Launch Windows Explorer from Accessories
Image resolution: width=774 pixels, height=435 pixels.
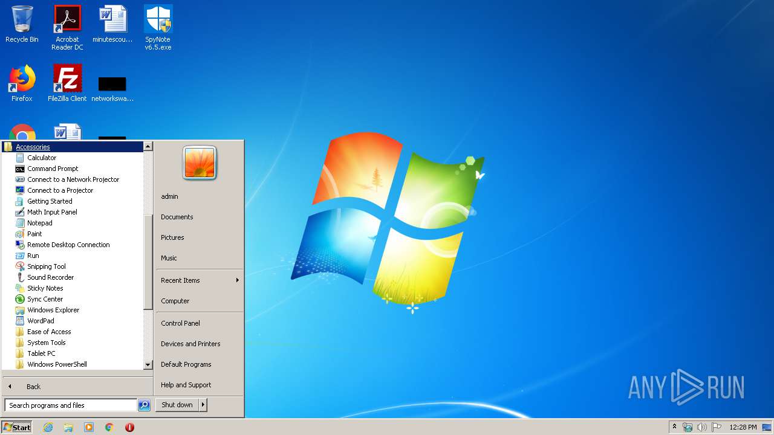[x=53, y=310]
